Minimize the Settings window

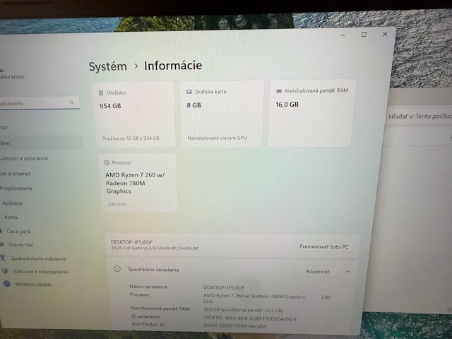[343, 35]
